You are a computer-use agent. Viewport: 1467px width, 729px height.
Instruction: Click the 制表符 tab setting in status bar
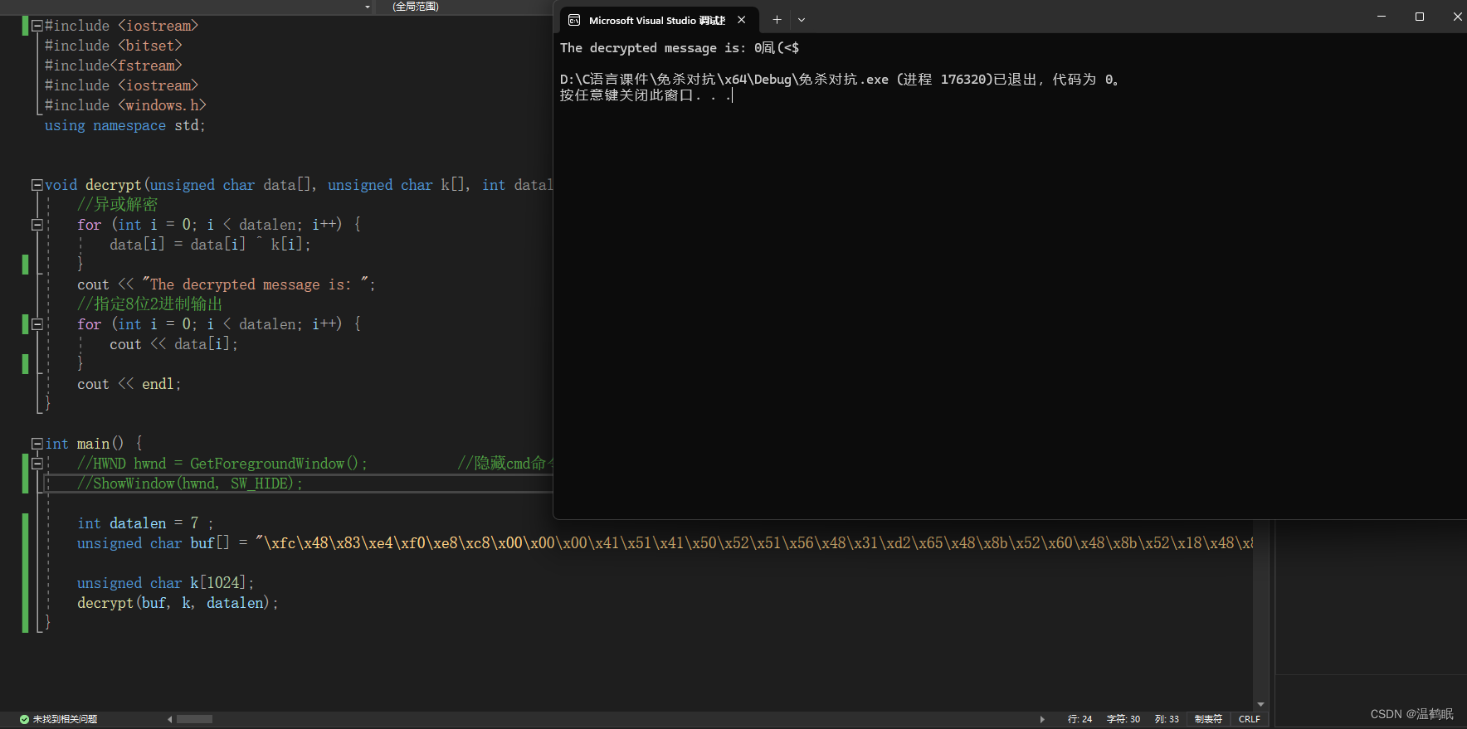(1208, 719)
